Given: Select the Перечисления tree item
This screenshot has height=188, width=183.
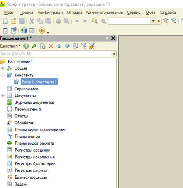Looking at the screenshot, I should click(x=28, y=109).
